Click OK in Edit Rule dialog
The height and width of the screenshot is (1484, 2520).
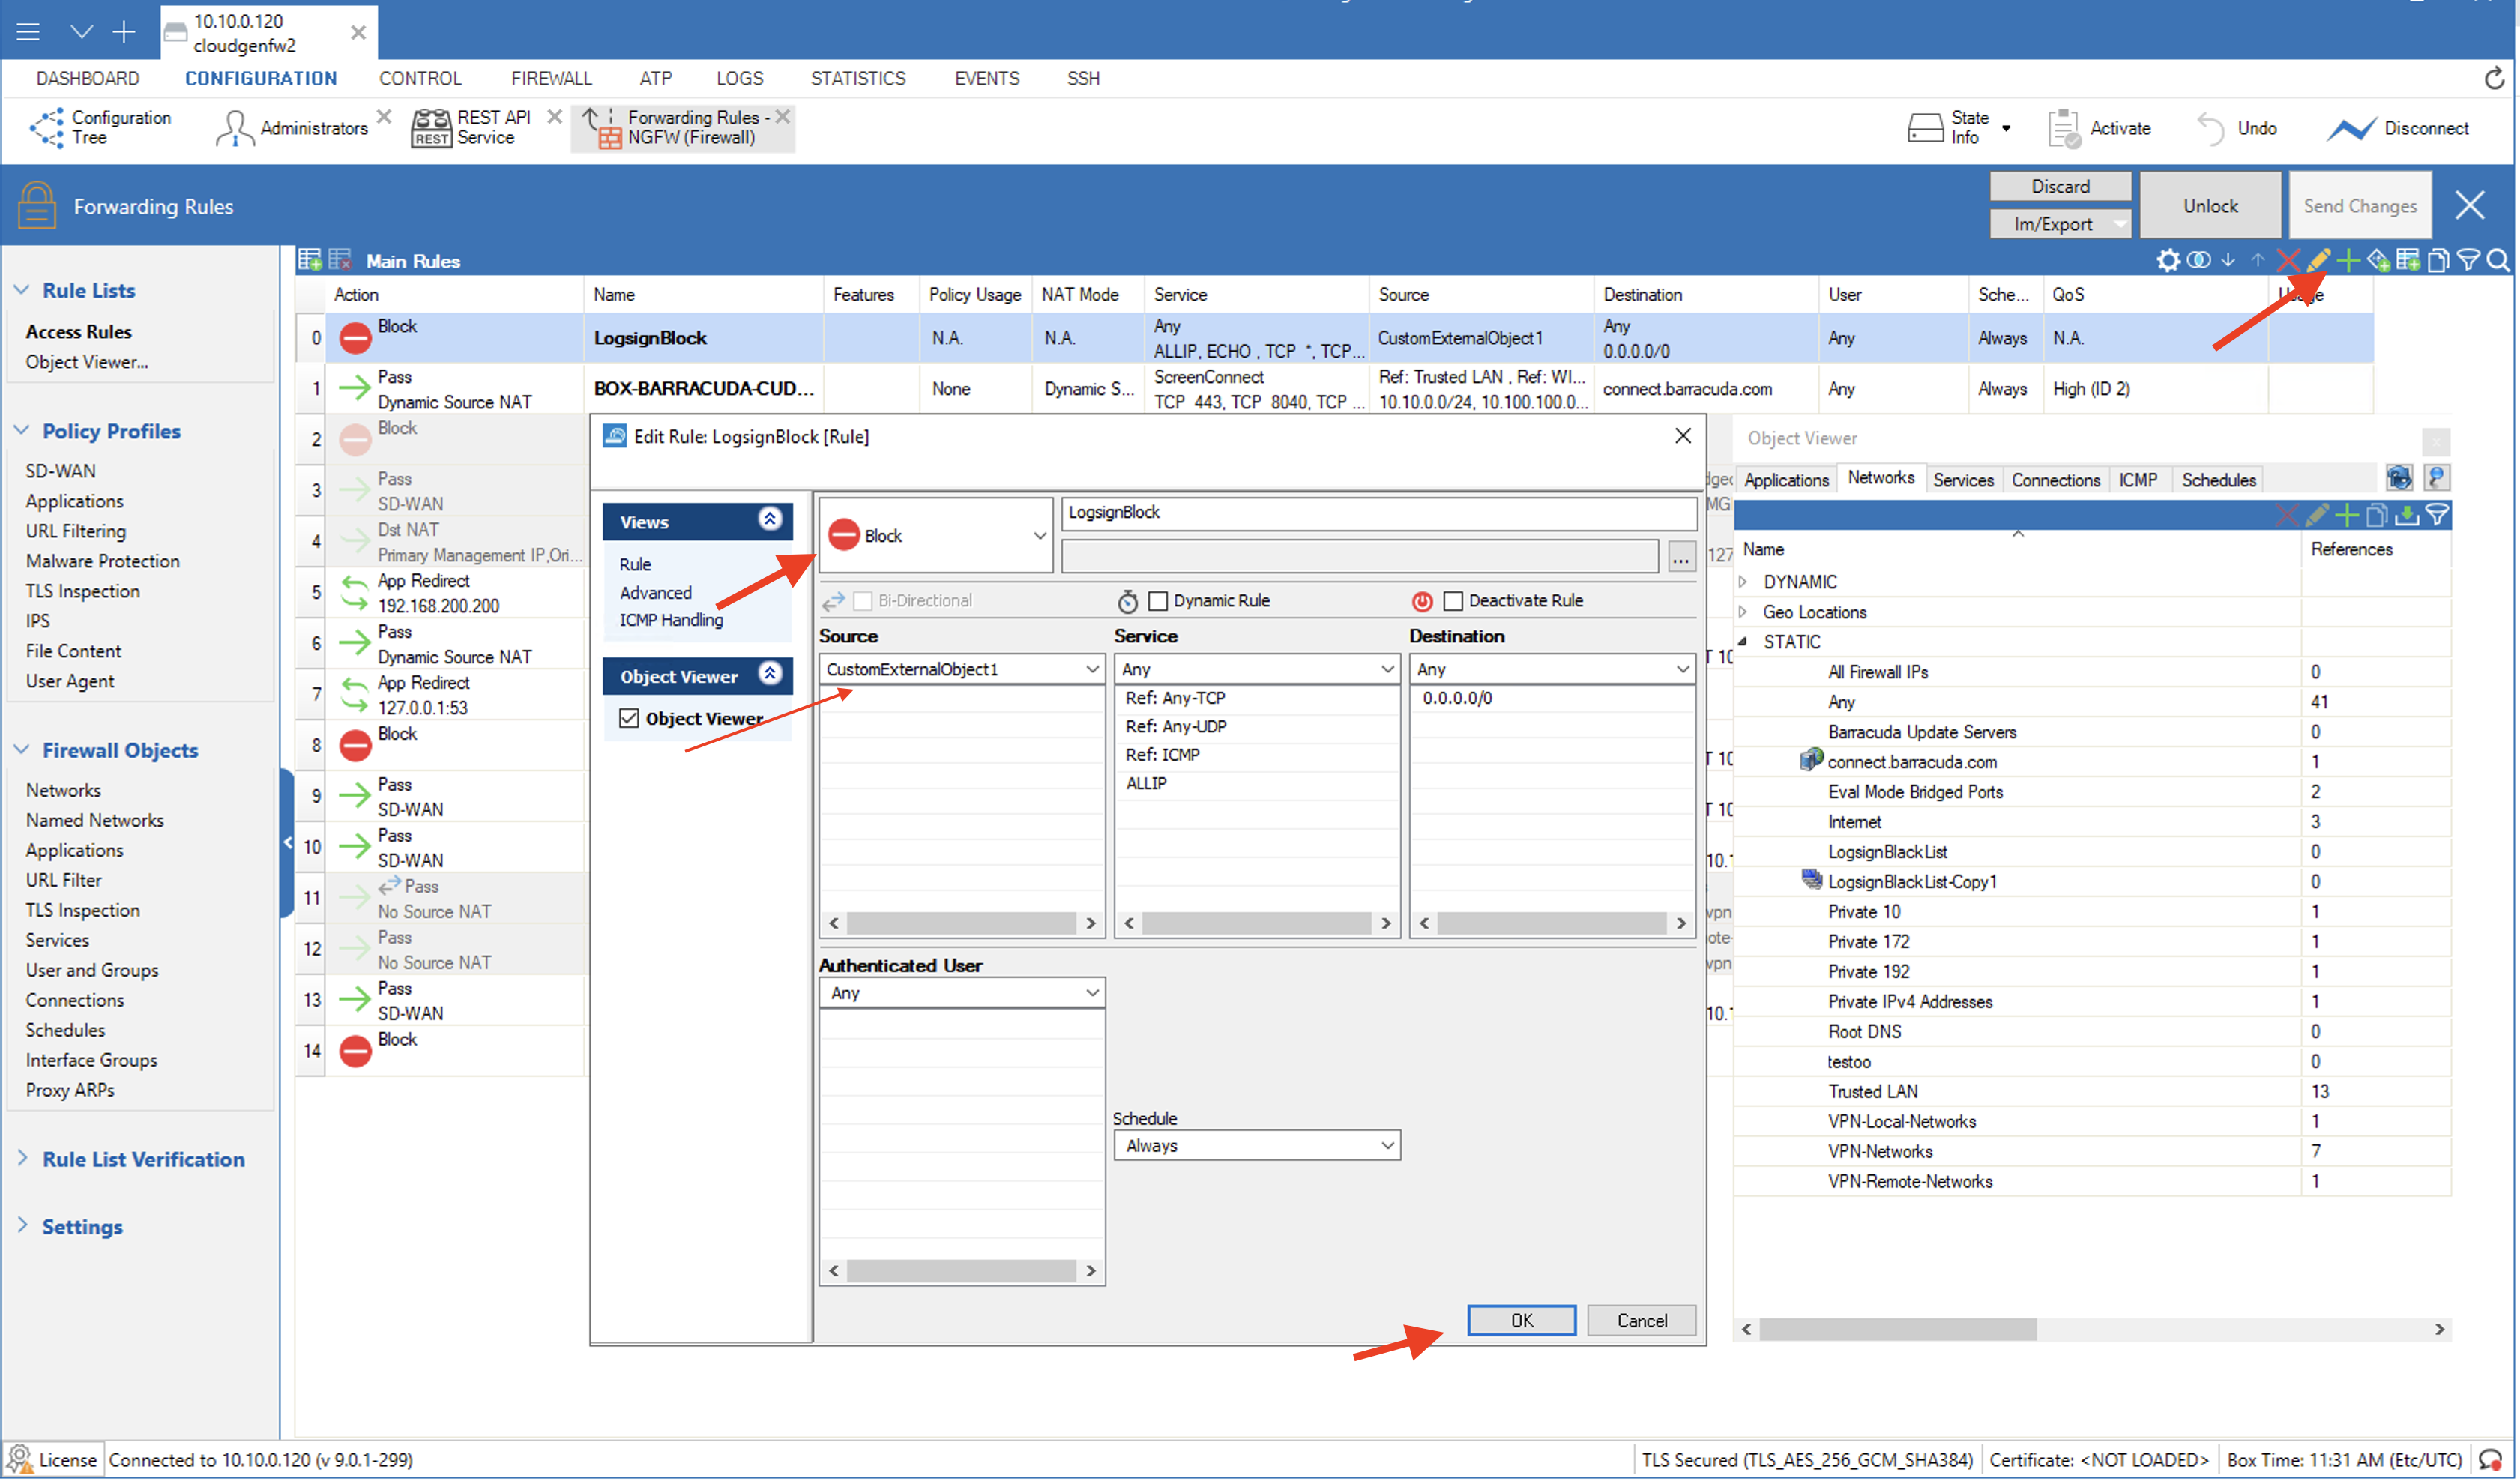click(1522, 1321)
